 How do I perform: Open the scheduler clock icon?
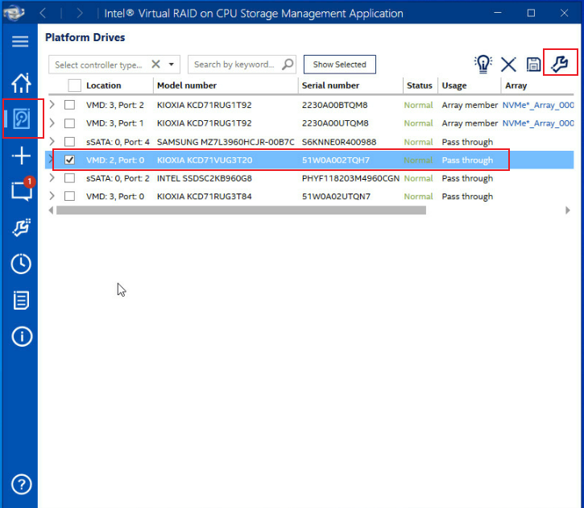[x=21, y=264]
